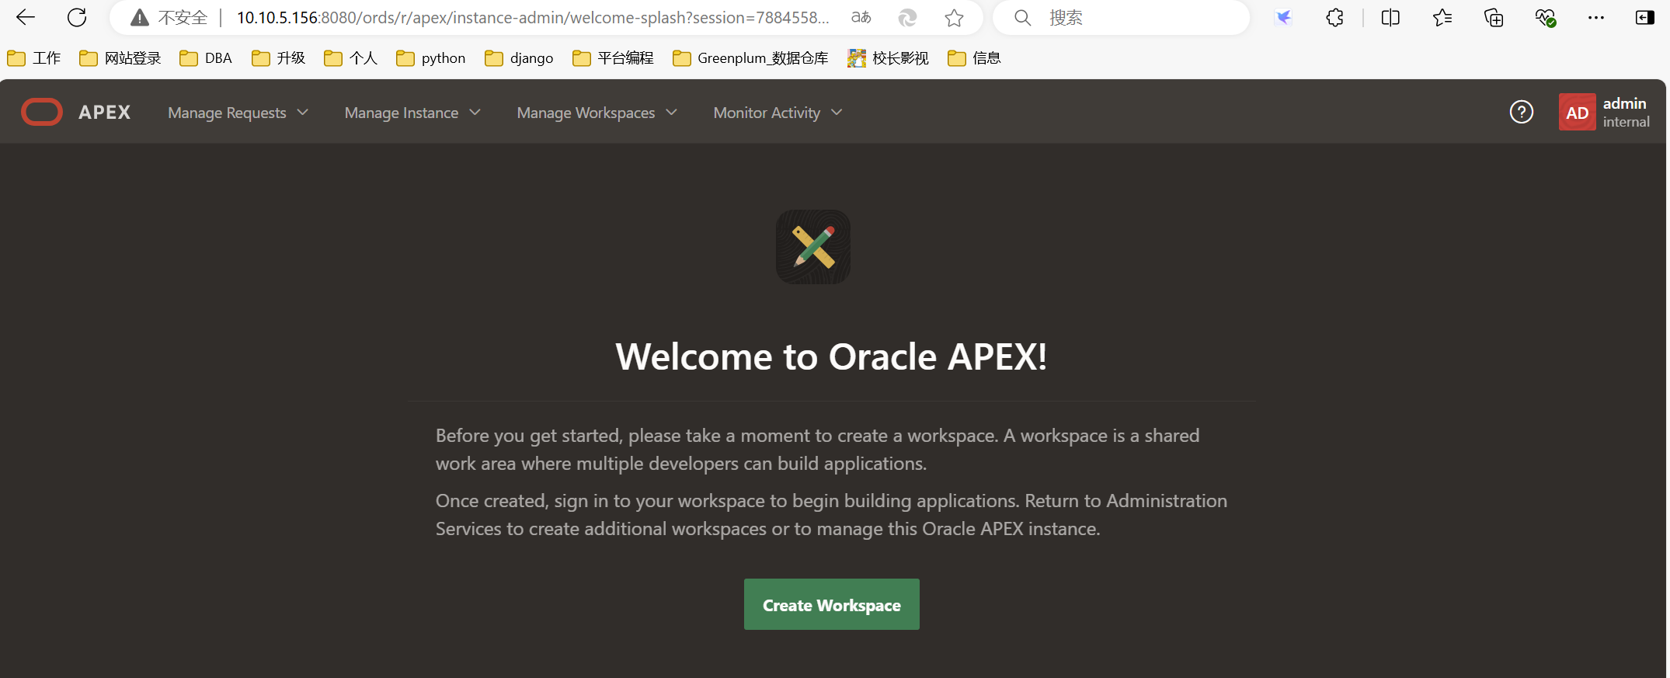Open the 平台编程 bookmark folder
This screenshot has width=1670, height=678.
(x=614, y=58)
